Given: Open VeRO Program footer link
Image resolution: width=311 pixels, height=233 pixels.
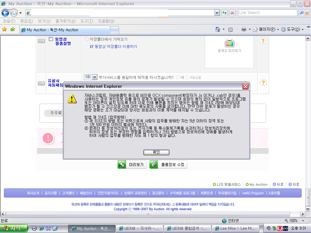Looking at the screenshot, I should (253, 193).
